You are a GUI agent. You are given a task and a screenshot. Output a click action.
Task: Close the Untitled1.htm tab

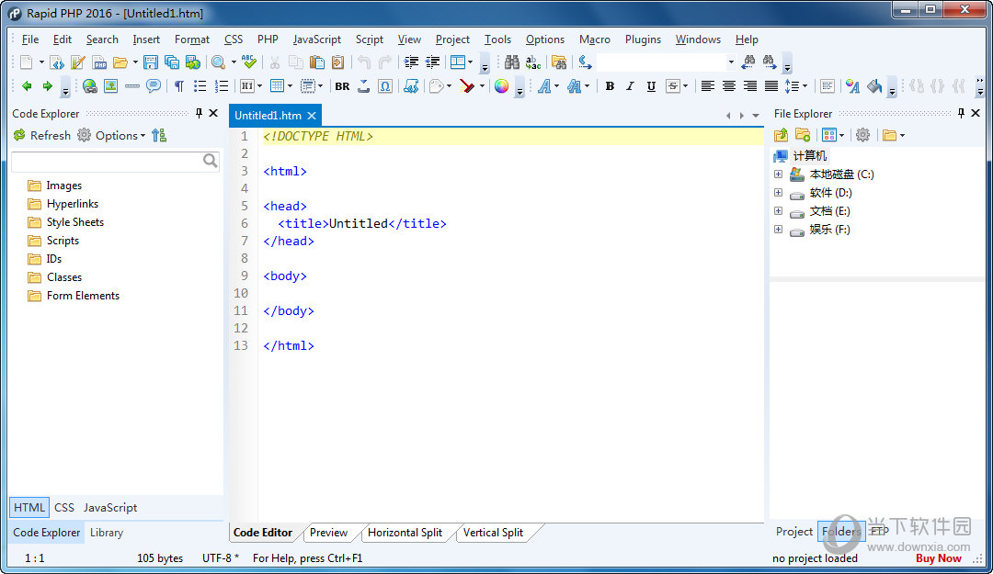[312, 116]
